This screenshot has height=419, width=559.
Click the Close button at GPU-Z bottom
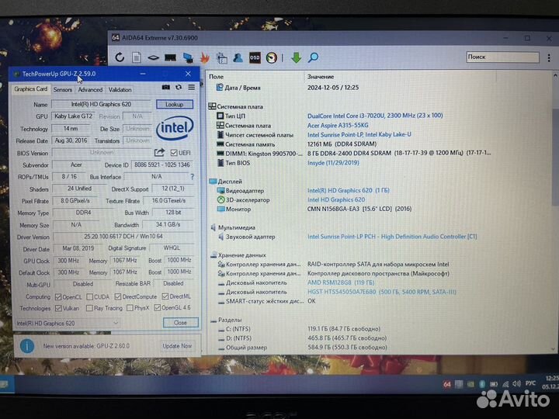coord(180,323)
